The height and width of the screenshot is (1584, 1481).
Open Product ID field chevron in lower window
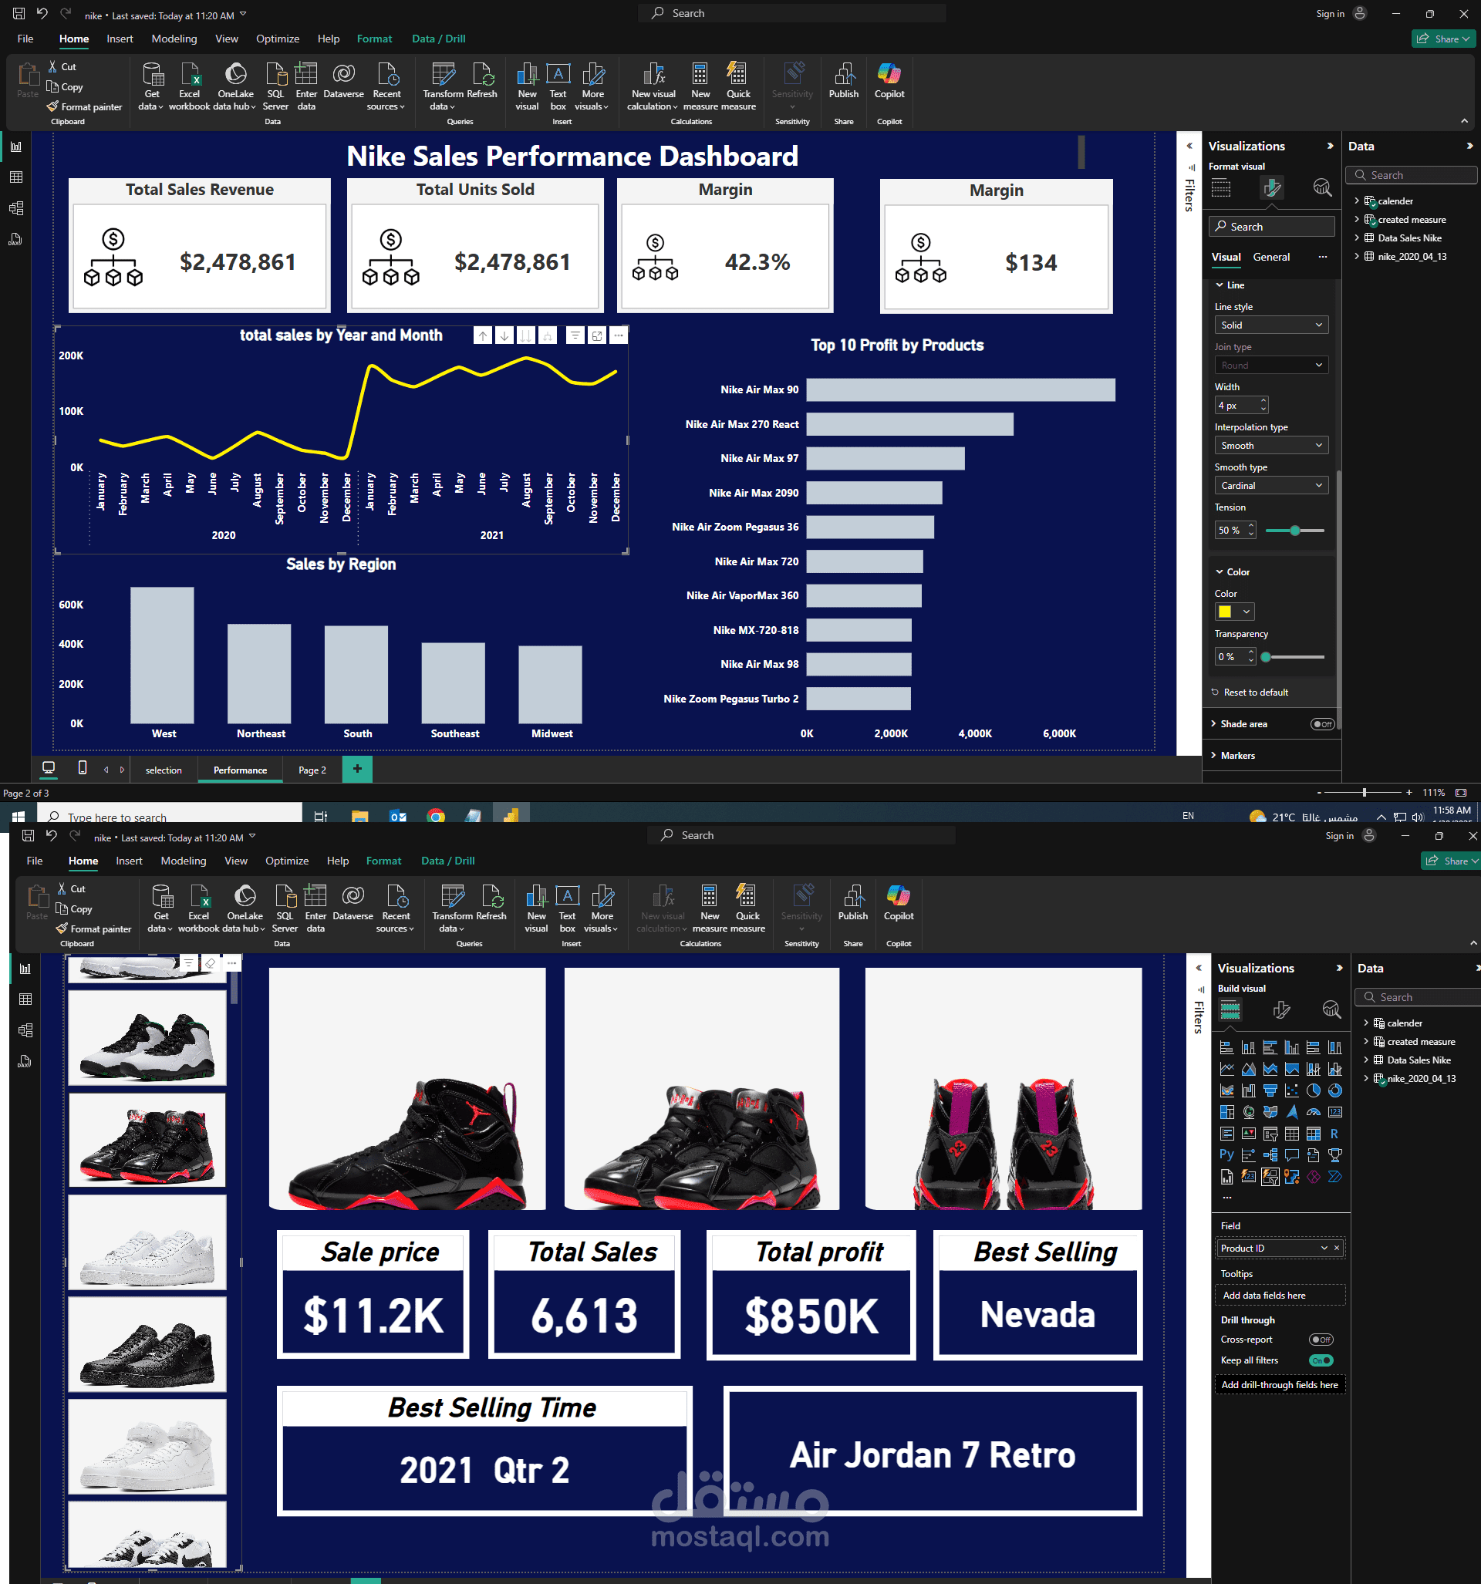pyautogui.click(x=1324, y=1249)
